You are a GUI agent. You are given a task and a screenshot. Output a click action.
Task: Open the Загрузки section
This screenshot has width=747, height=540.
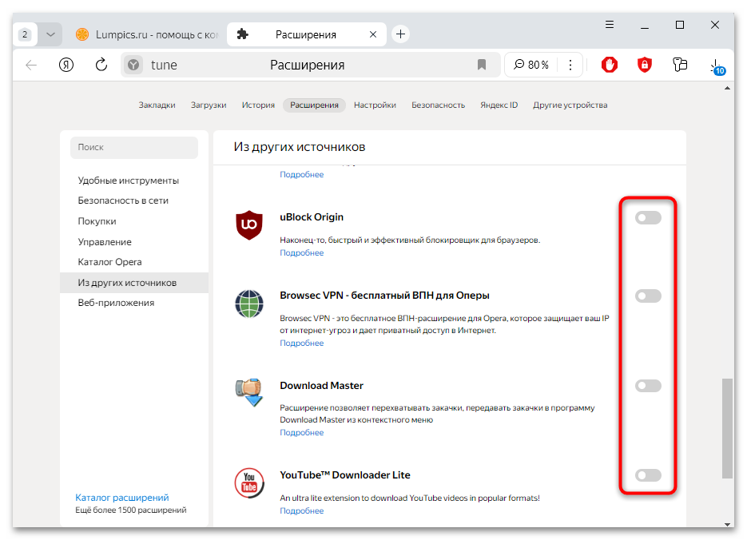(x=209, y=105)
